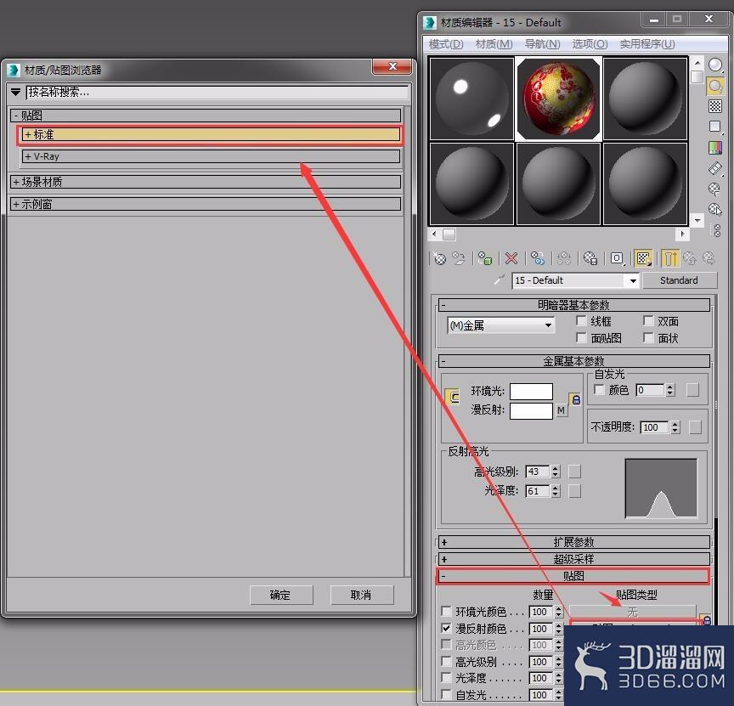Open the 导航(N) menu

click(x=542, y=44)
